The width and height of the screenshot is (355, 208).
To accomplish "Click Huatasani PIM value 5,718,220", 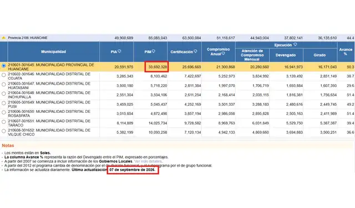I will coord(159,86).
